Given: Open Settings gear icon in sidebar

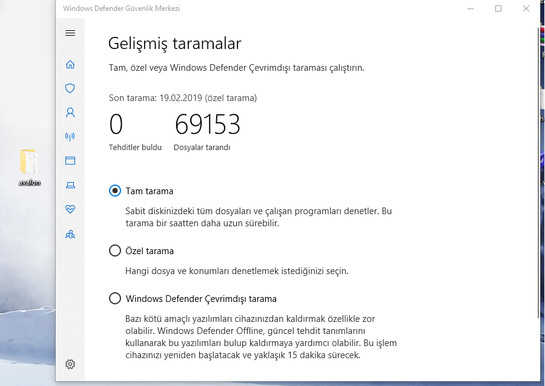Looking at the screenshot, I should tap(70, 364).
